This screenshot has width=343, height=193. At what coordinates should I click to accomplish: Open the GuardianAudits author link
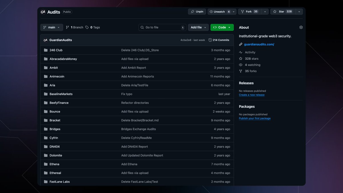61,40
